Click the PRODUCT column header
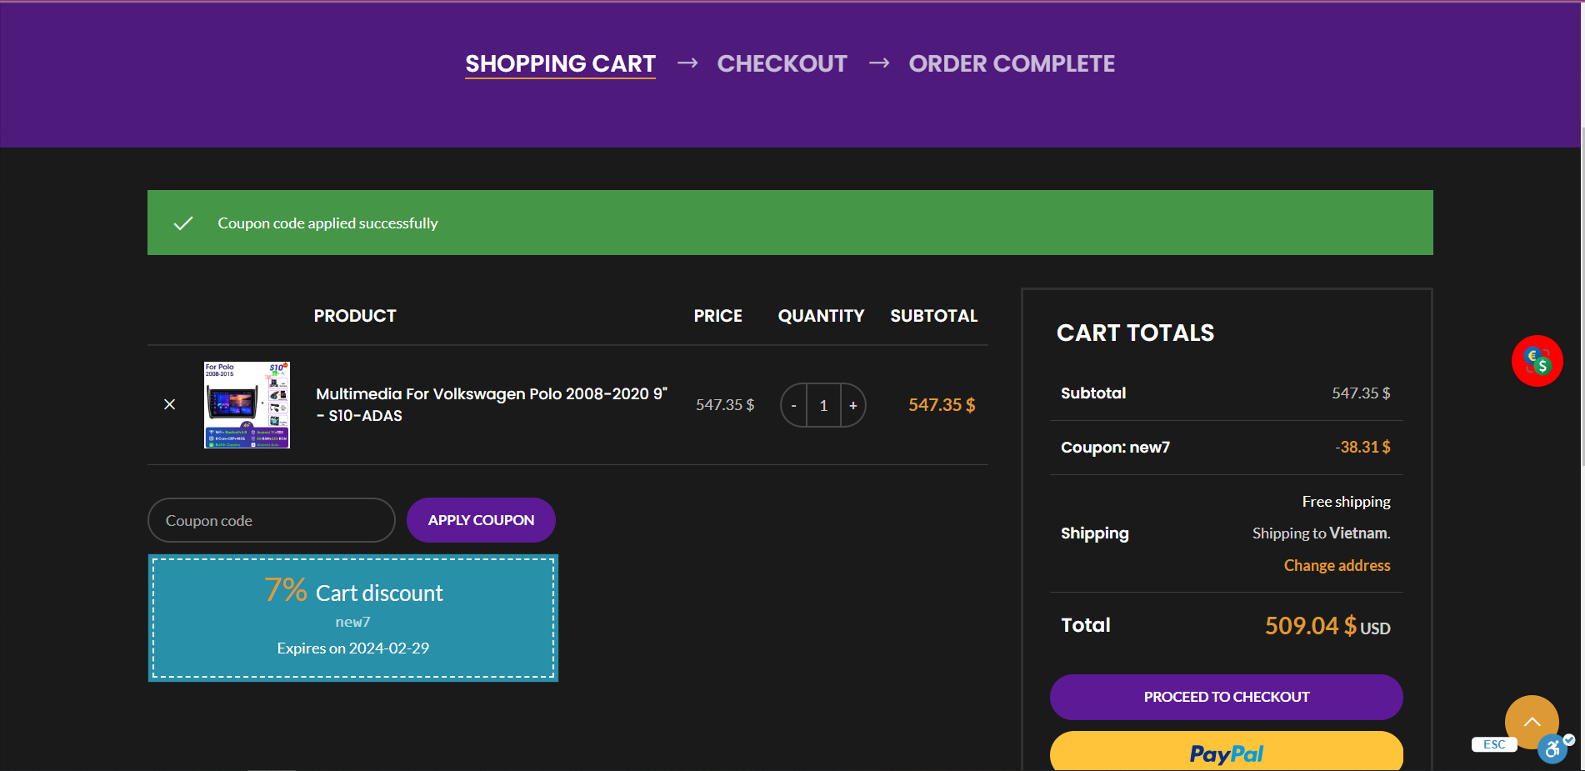Image resolution: width=1585 pixels, height=771 pixels. click(355, 316)
